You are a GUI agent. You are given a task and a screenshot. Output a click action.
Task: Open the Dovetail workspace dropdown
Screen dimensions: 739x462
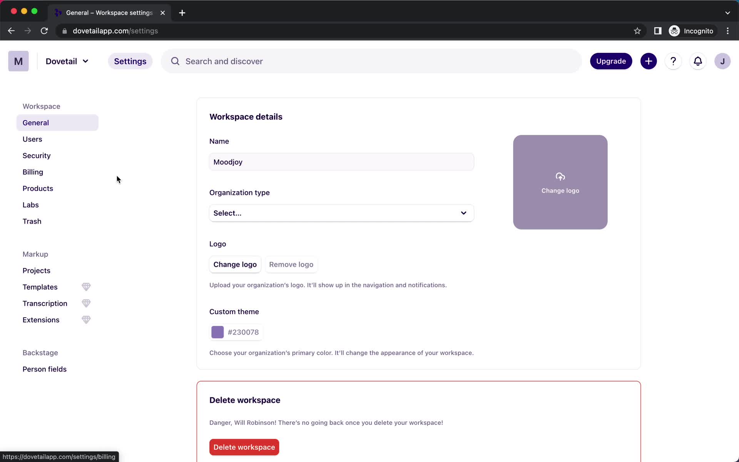coord(67,61)
